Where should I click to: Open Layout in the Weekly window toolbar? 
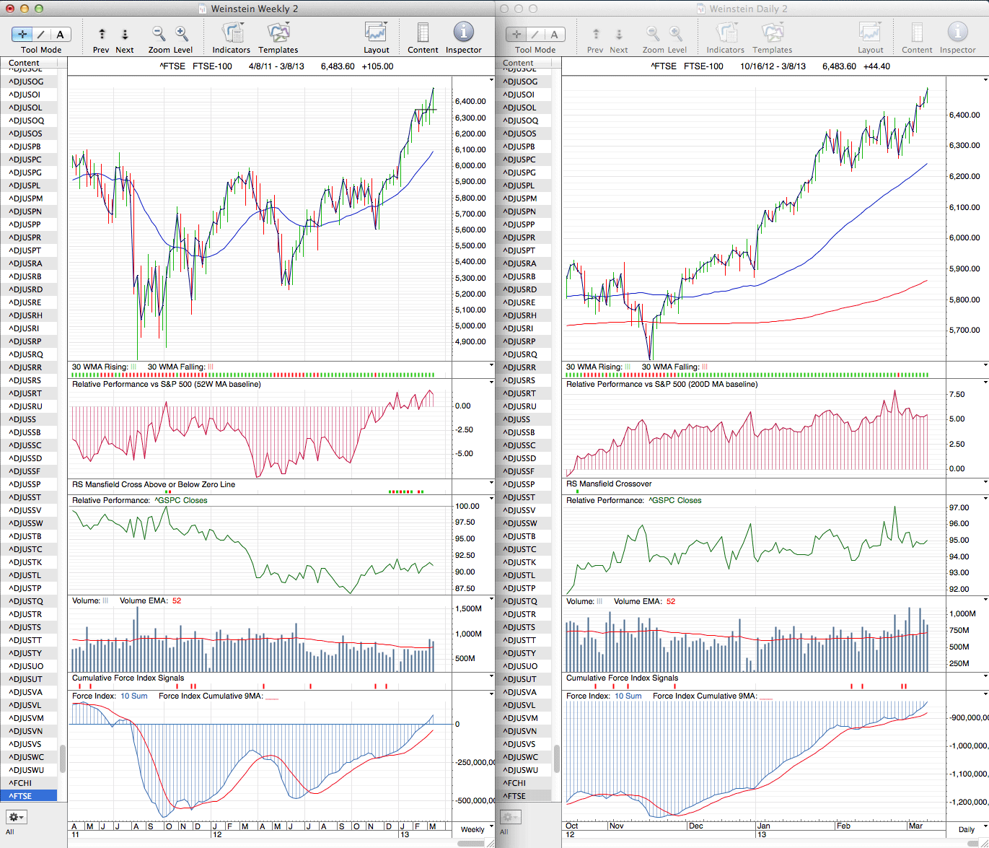coord(376,33)
